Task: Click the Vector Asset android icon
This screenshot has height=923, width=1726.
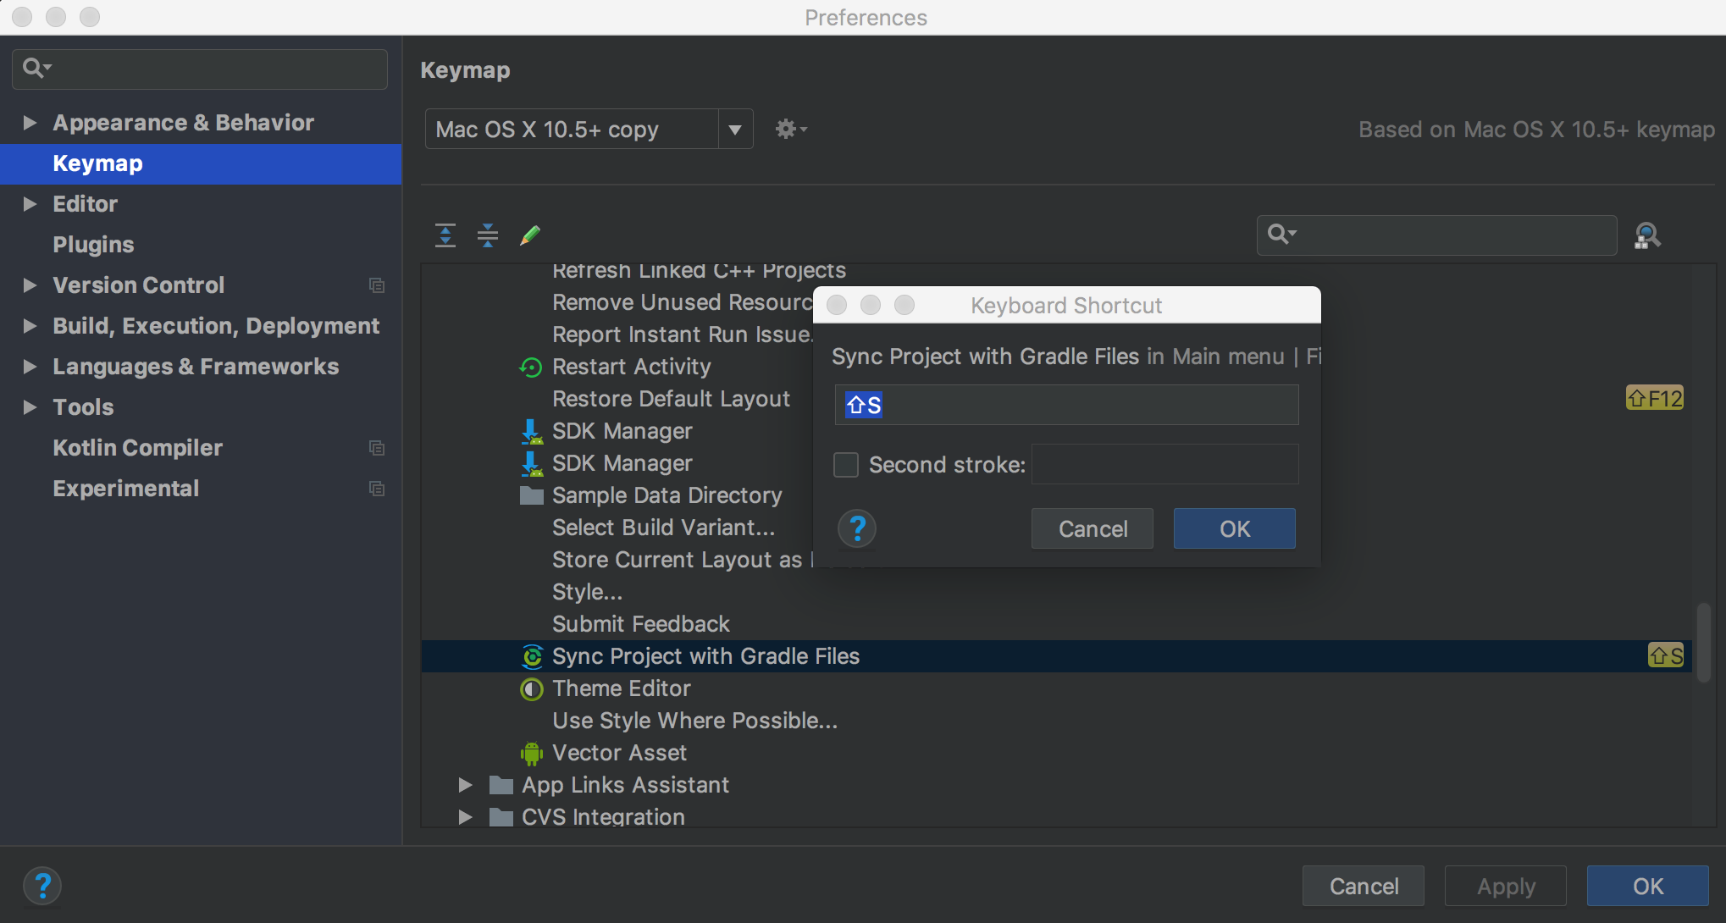Action: coord(531,754)
